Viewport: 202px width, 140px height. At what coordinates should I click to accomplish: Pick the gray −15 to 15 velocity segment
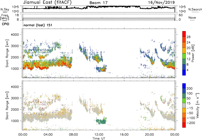pos(184,106)
